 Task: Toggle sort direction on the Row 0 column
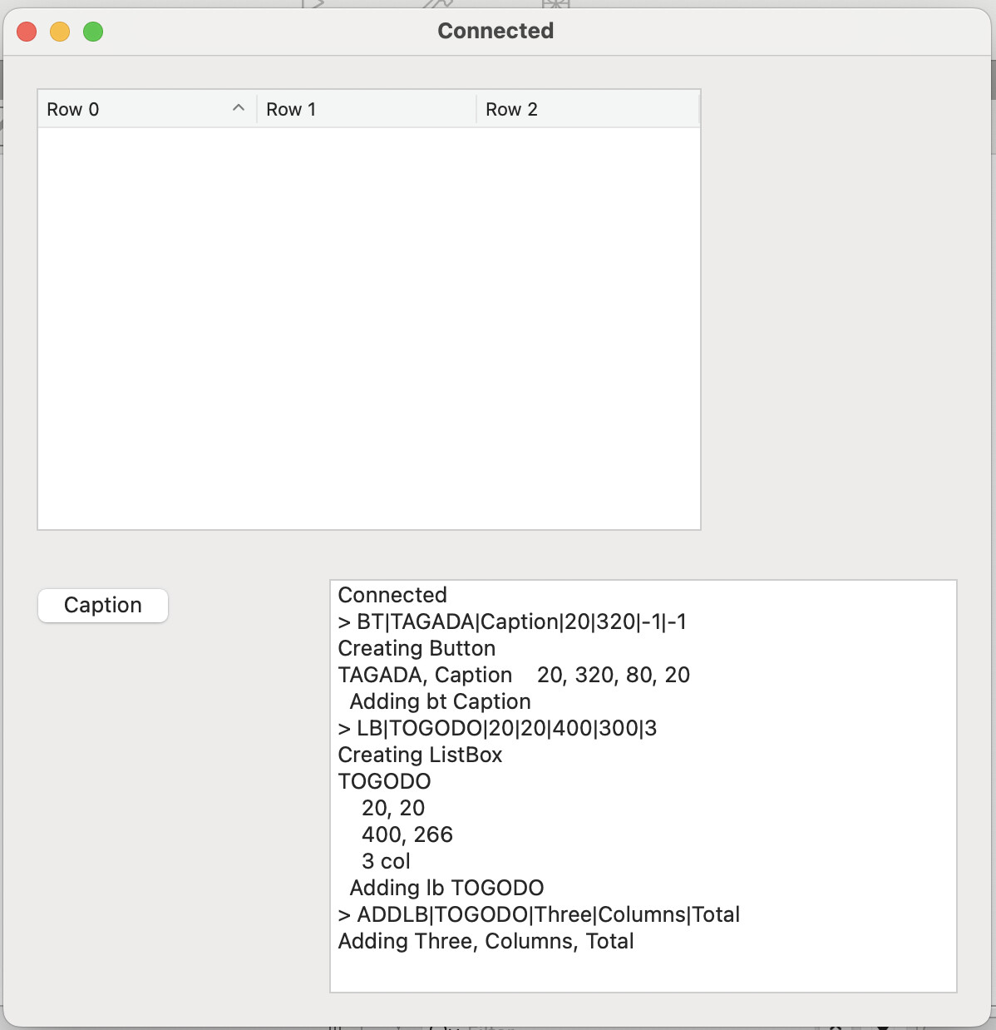click(x=238, y=108)
